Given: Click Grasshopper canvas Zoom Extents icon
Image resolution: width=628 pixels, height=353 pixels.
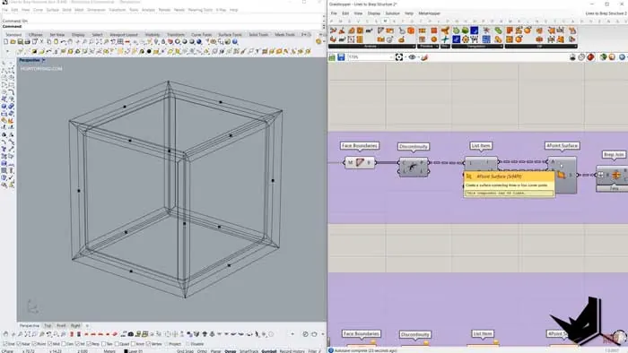Looking at the screenshot, I should pyautogui.click(x=399, y=57).
